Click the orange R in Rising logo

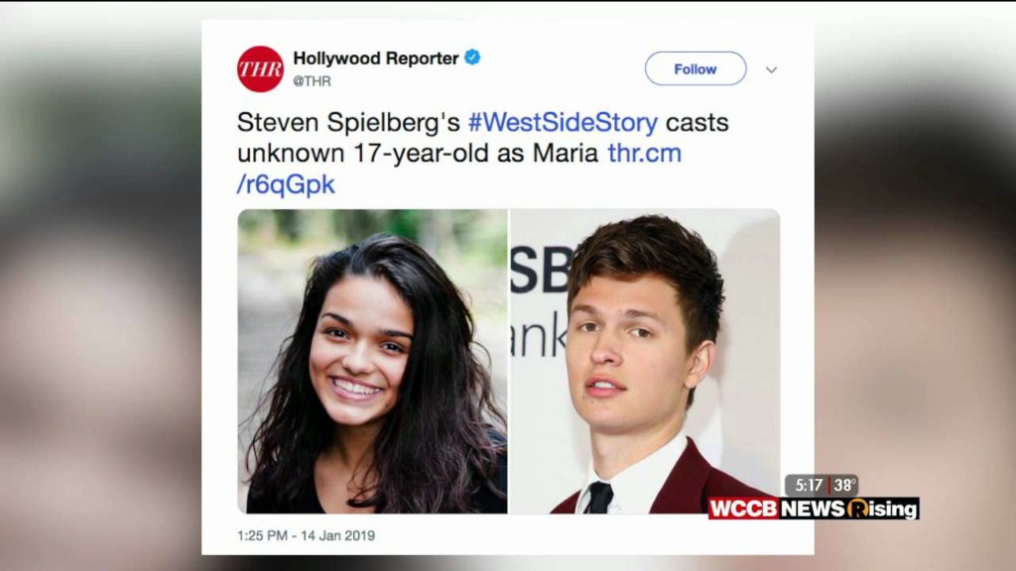(x=857, y=509)
